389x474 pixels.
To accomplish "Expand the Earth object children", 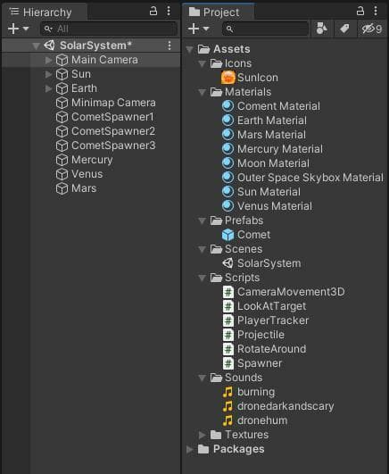I will point(48,88).
